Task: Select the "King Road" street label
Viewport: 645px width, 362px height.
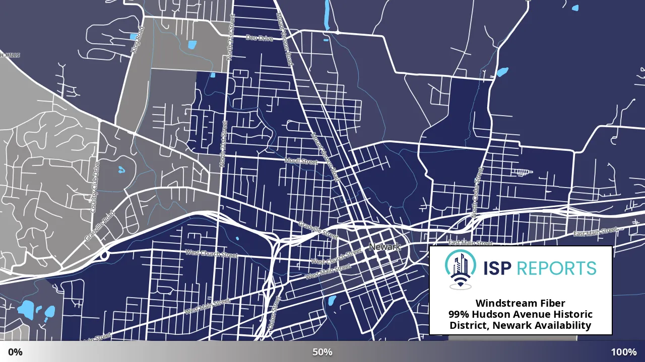Action: 137,40
